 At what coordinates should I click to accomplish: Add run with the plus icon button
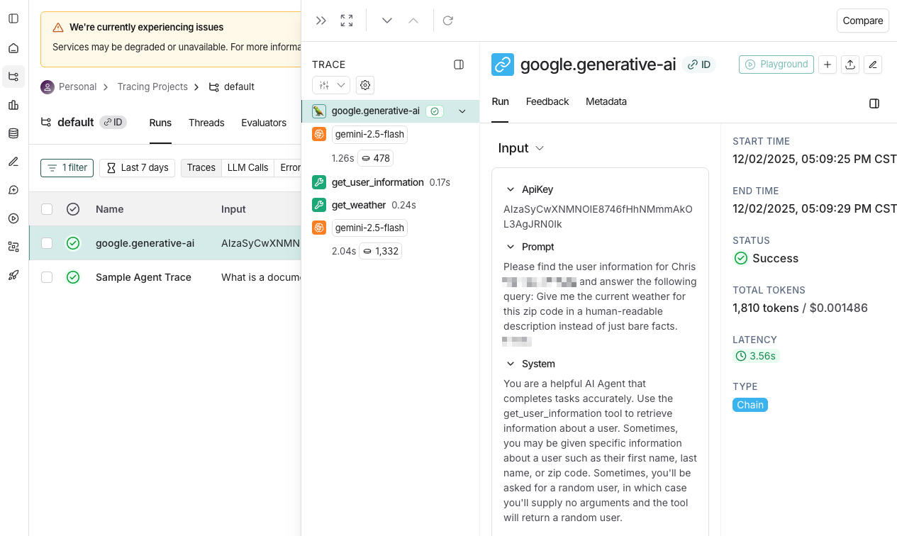(827, 65)
